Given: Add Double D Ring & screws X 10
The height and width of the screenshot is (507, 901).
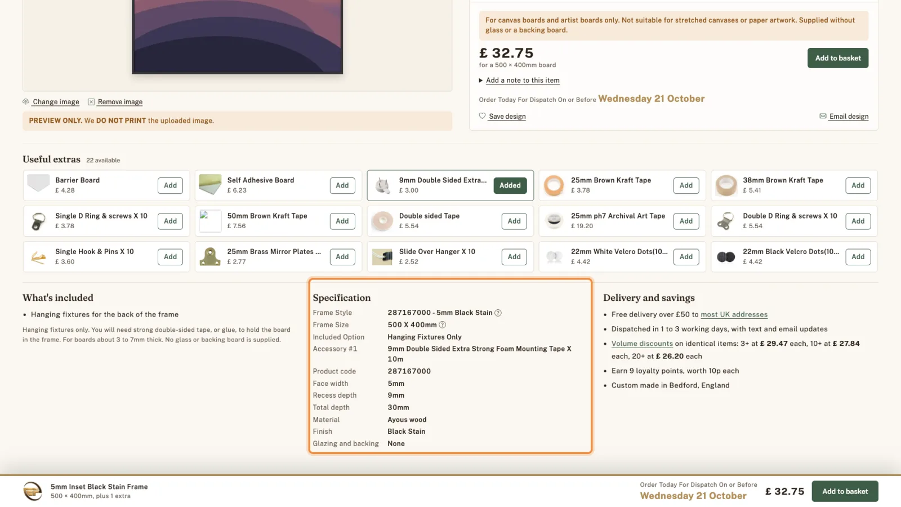Looking at the screenshot, I should click(858, 221).
